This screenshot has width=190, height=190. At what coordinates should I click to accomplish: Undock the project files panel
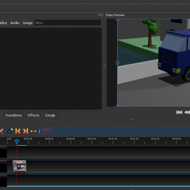pyautogui.click(x=99, y=15)
